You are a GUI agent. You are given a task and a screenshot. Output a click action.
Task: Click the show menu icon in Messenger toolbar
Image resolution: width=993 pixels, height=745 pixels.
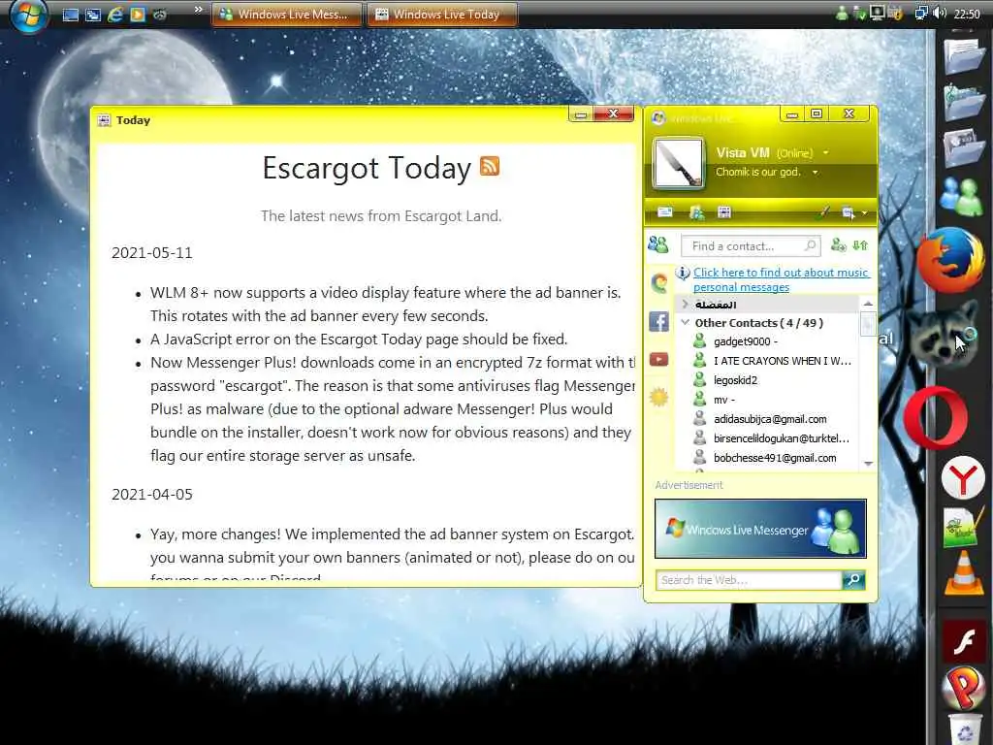tap(848, 212)
